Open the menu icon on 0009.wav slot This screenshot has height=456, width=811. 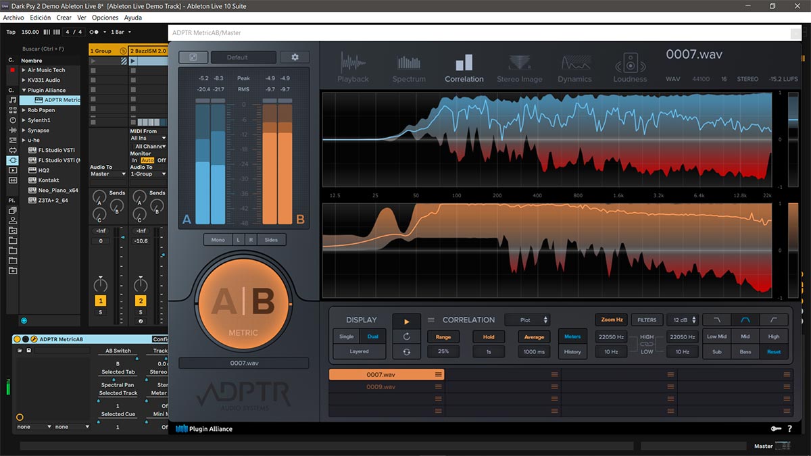[x=438, y=387]
